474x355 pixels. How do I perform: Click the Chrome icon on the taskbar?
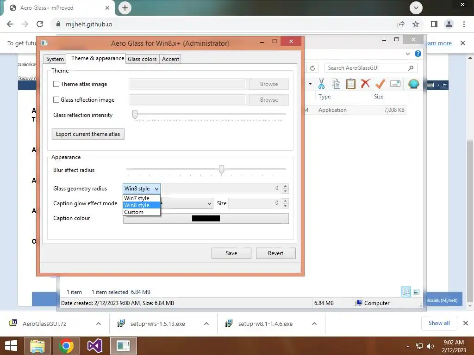point(66,346)
